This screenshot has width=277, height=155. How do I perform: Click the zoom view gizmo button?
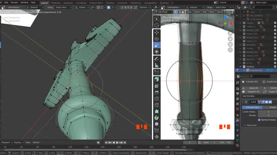tap(230, 33)
